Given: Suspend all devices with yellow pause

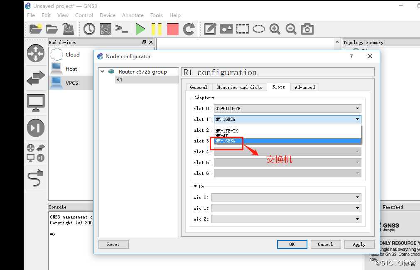Looking at the screenshot, I should point(157,29).
